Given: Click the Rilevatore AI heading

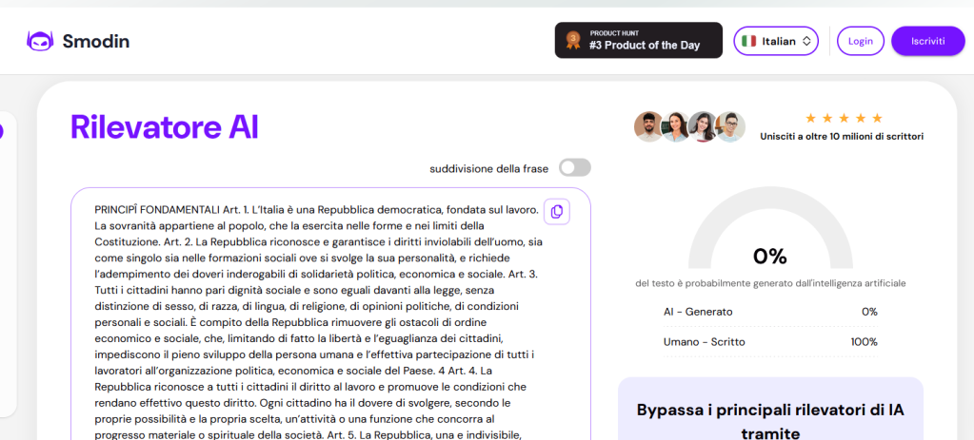Looking at the screenshot, I should tap(164, 127).
